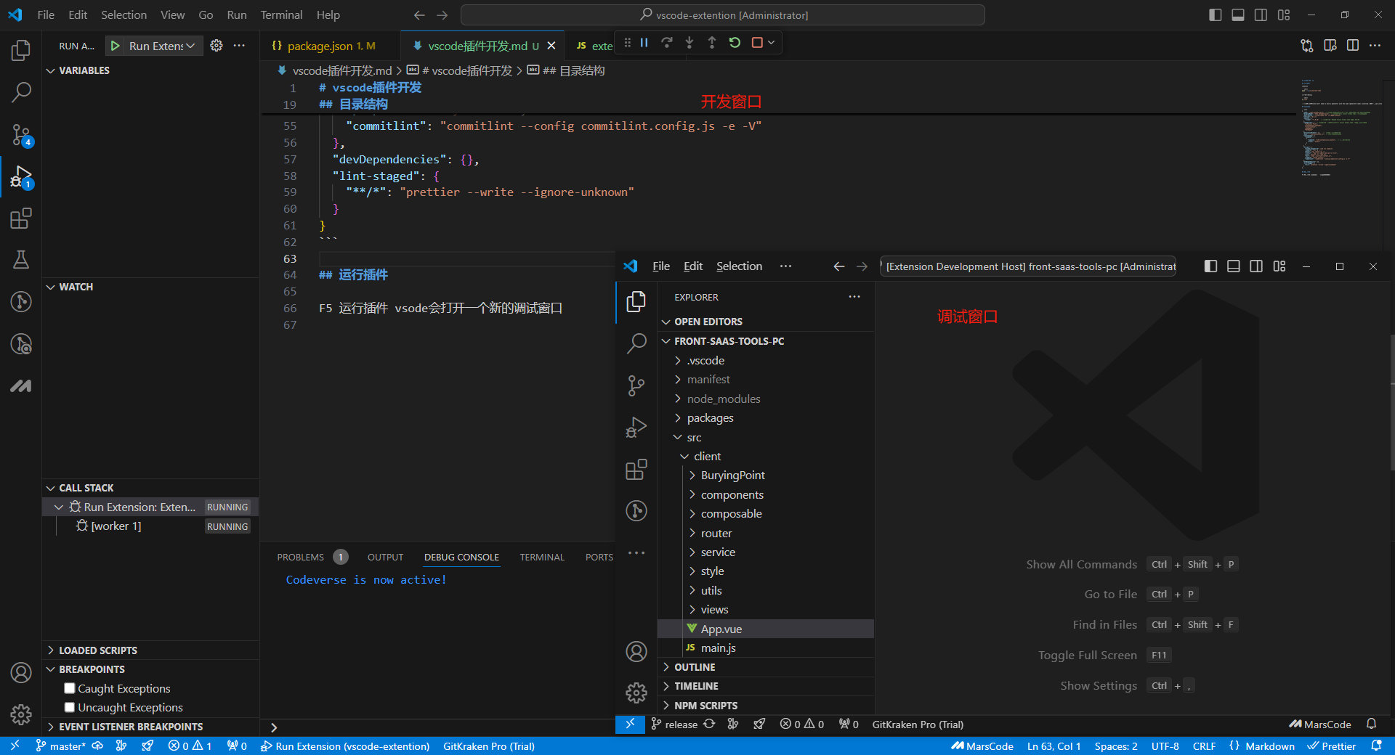Open Manage gear in main activity bar
This screenshot has height=755, width=1395.
click(x=21, y=715)
